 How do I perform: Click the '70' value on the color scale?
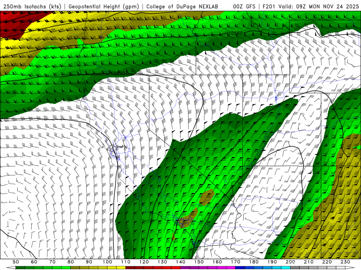click(52, 262)
